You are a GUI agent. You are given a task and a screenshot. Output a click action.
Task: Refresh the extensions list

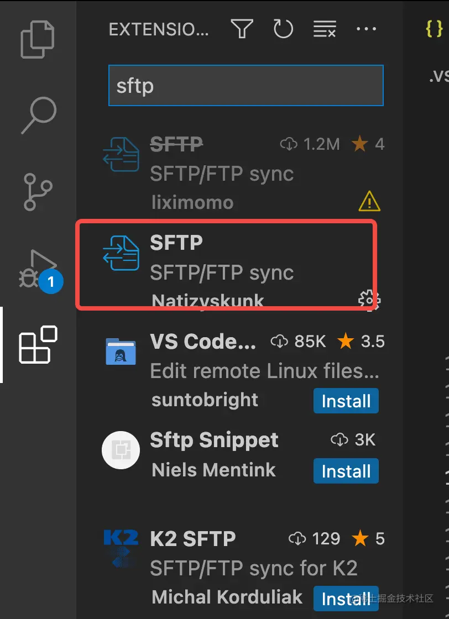click(x=283, y=29)
